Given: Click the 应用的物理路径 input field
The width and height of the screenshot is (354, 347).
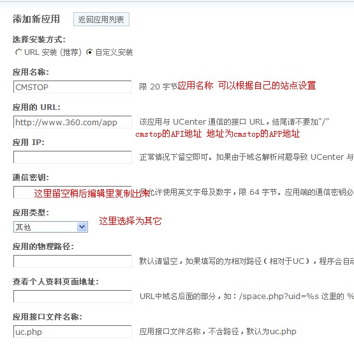Looking at the screenshot, I should (73, 261).
